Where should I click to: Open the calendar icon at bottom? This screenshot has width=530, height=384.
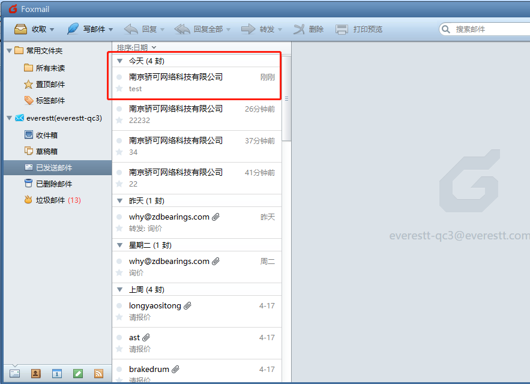tap(56, 373)
